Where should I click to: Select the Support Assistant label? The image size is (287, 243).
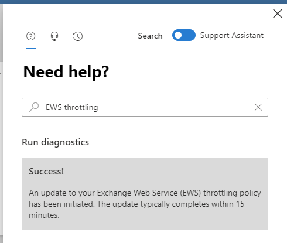coord(232,36)
